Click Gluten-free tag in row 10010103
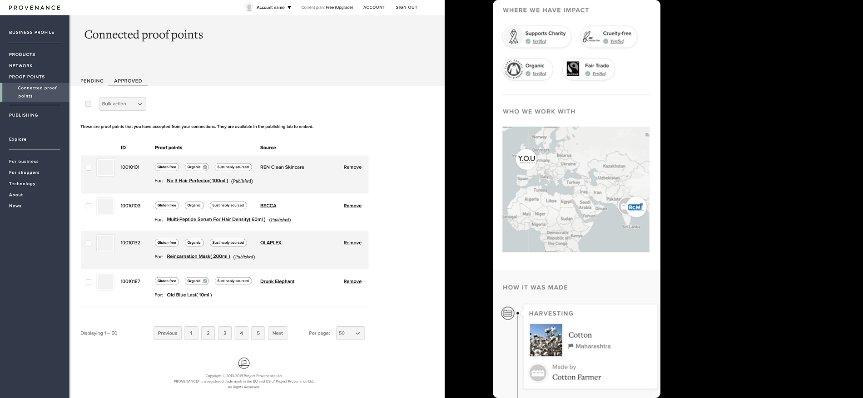This screenshot has height=398, width=863. point(167,205)
